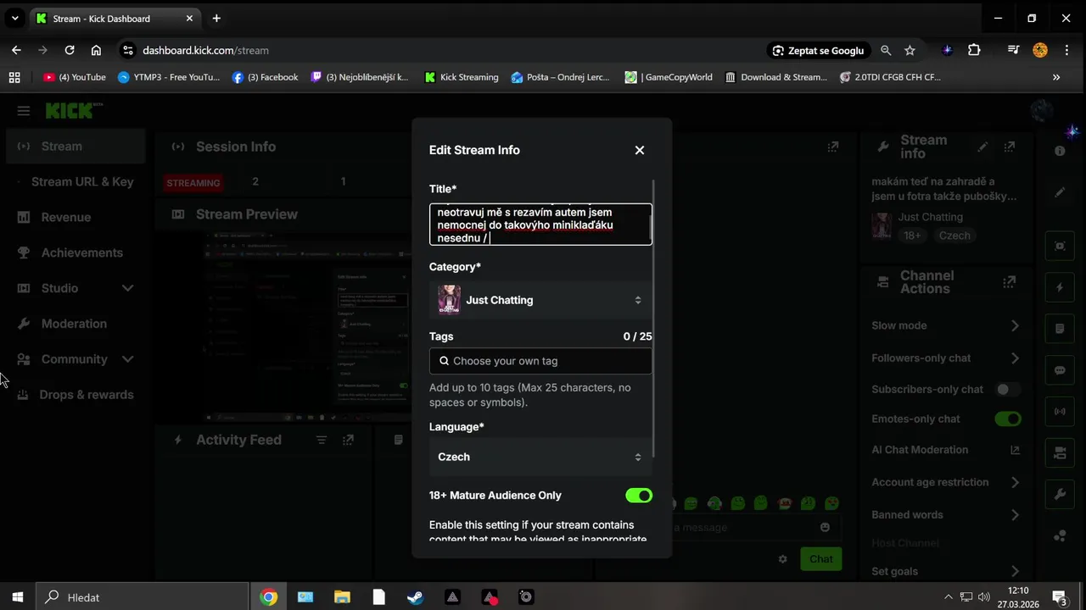Viewport: 1086px width, 610px height.
Task: Click the Edit Stream Info dialog scrollbar
Action: click(x=654, y=318)
